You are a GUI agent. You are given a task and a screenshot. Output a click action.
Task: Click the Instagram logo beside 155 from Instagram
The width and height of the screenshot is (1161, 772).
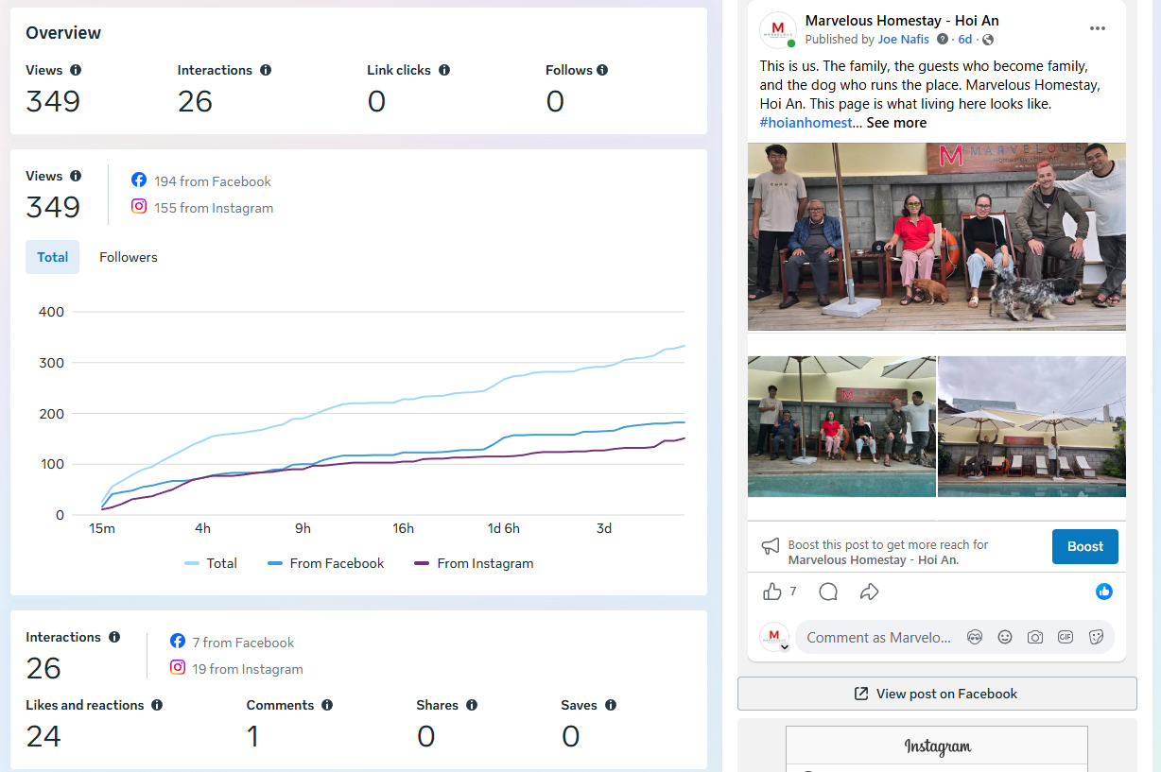point(139,206)
